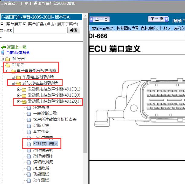Open the 注意事项 tree item
Screen dimensions: 185x184
(41, 107)
